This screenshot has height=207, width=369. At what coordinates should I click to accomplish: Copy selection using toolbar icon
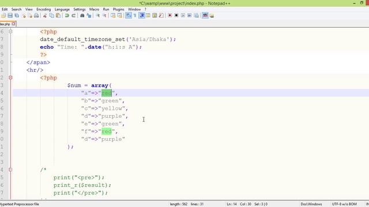(x=51, y=16)
